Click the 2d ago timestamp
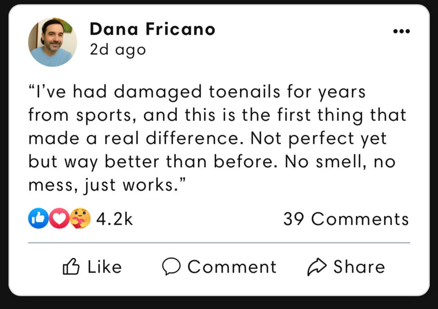This screenshot has height=309, width=438. point(118,50)
